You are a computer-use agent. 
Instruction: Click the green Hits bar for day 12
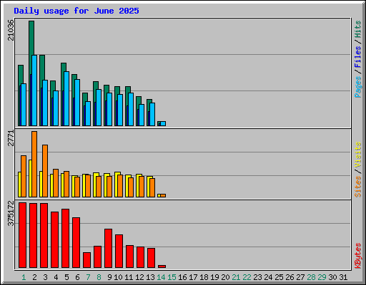(139, 100)
